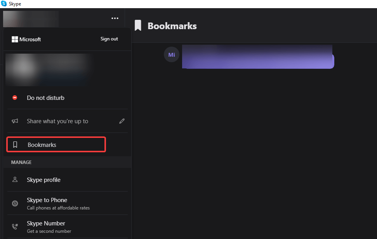This screenshot has width=377, height=239.
Task: Click the bookmark icon beside Bookmarks menu entry
Action: click(15, 145)
